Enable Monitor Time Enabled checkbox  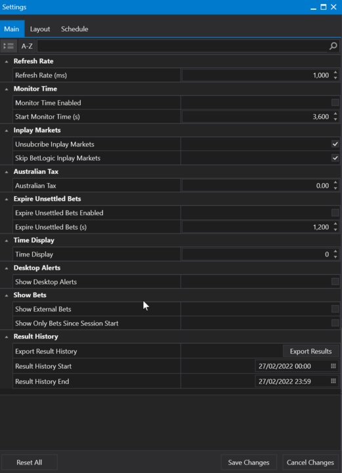point(335,102)
